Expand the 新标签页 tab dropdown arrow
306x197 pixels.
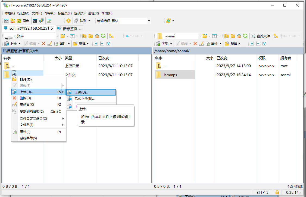(x=80, y=29)
